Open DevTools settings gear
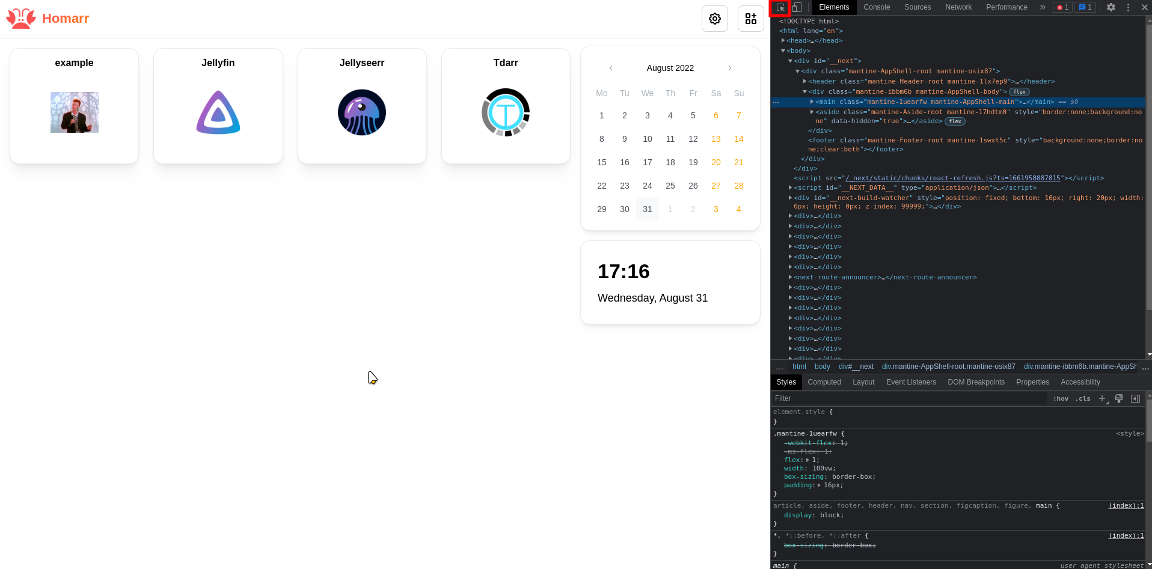 1111,7
